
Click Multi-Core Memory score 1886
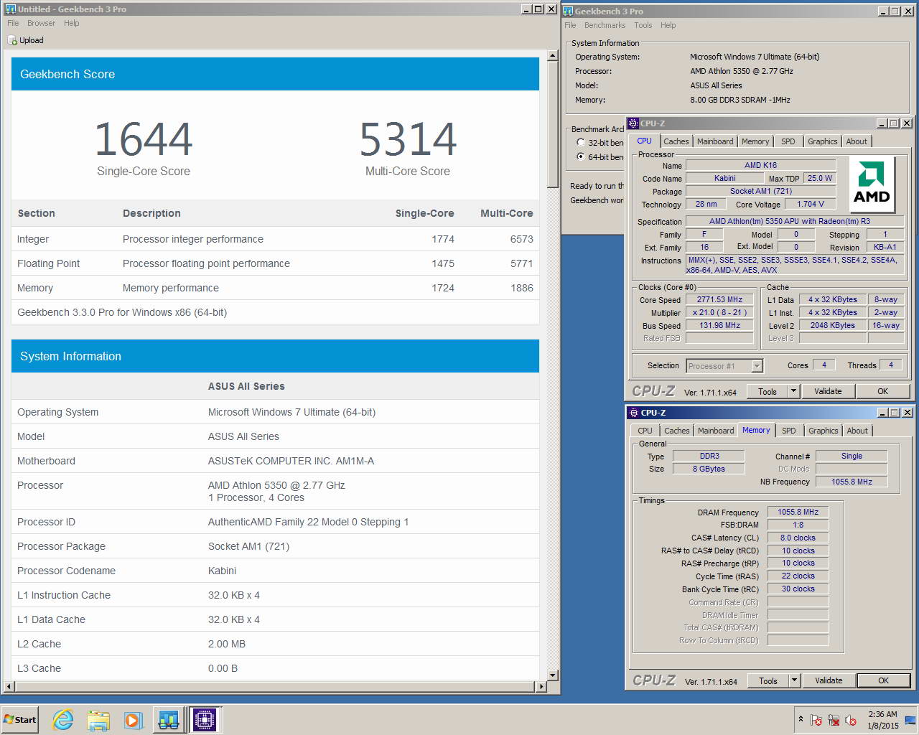521,288
